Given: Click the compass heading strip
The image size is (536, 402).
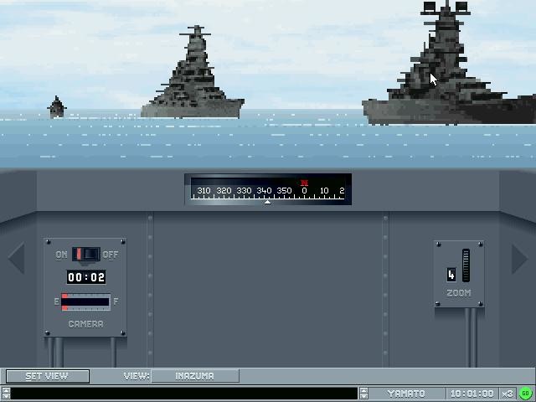Looking at the screenshot, I should pos(268,189).
